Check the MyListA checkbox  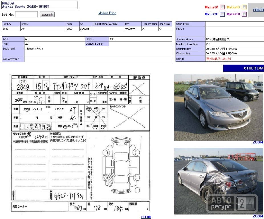(222, 7)
